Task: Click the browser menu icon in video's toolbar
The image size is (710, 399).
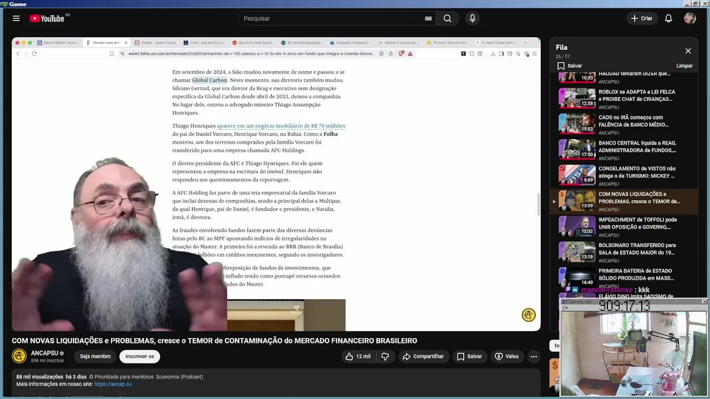Action: pyautogui.click(x=535, y=54)
